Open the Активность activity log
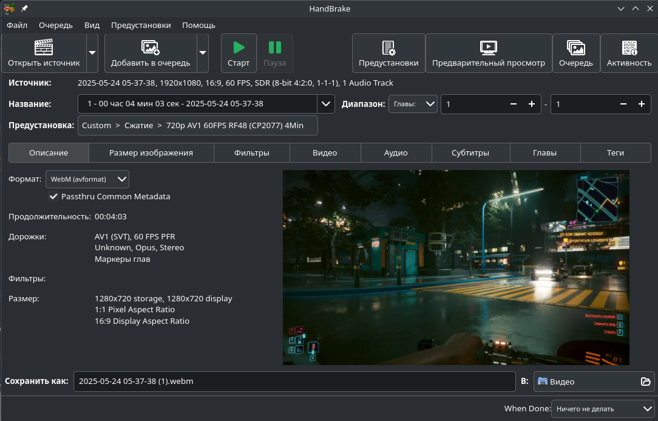The height and width of the screenshot is (421, 658). pos(629,53)
